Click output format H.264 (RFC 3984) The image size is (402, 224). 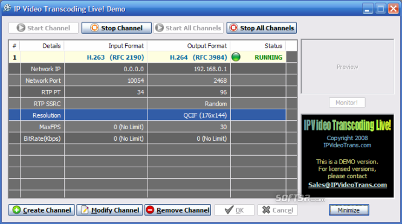tap(198, 57)
